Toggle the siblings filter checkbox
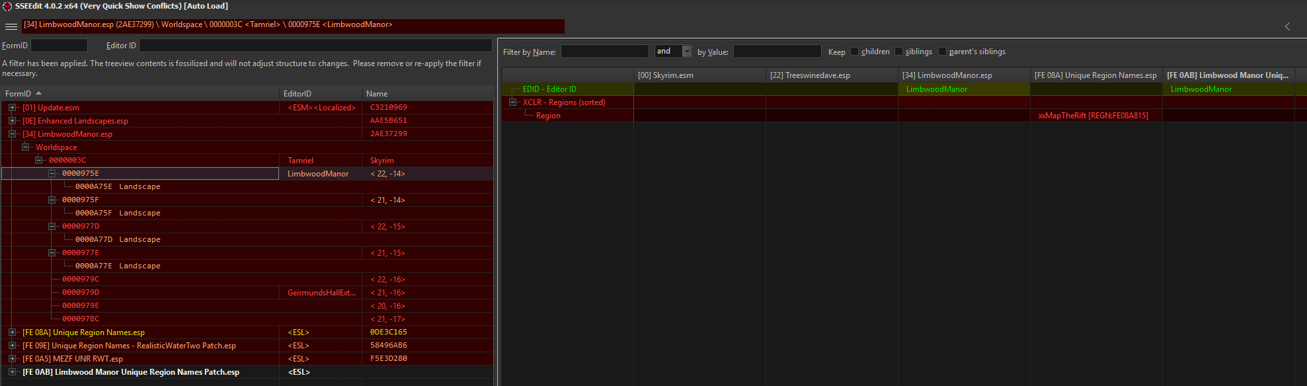 pyautogui.click(x=898, y=52)
